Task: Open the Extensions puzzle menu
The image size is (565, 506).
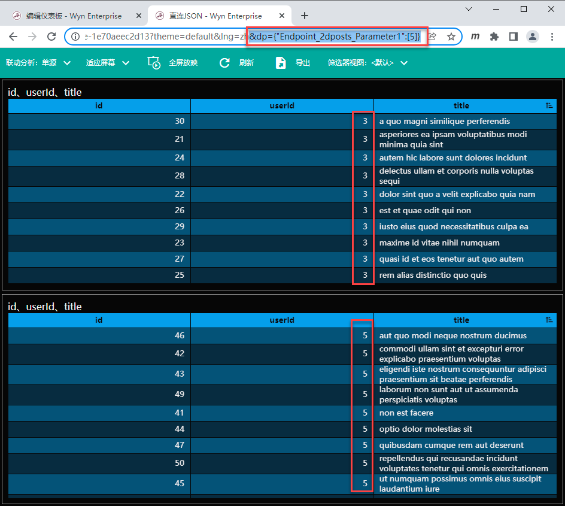Action: [494, 37]
